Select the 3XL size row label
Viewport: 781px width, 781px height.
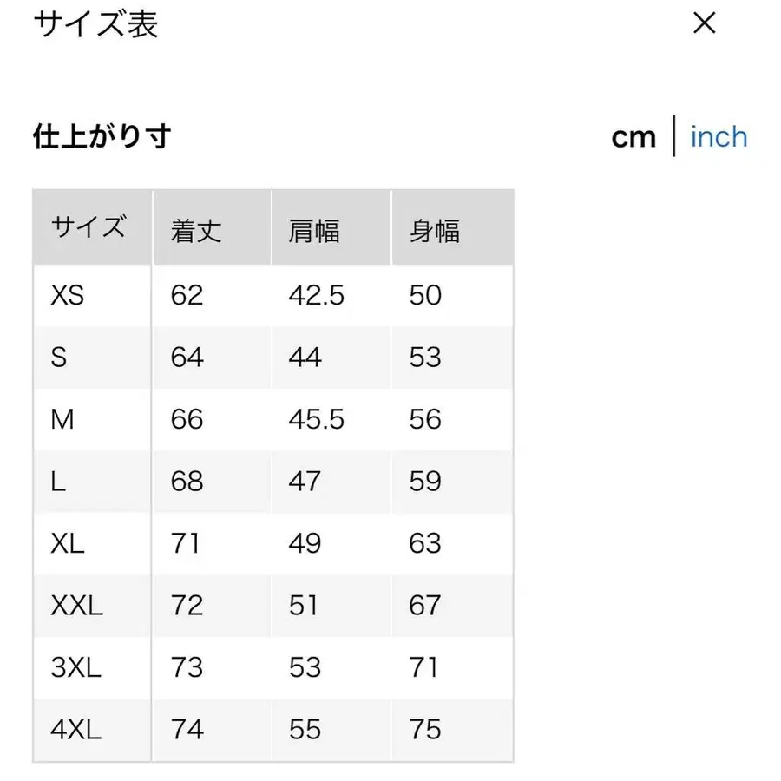click(x=75, y=667)
